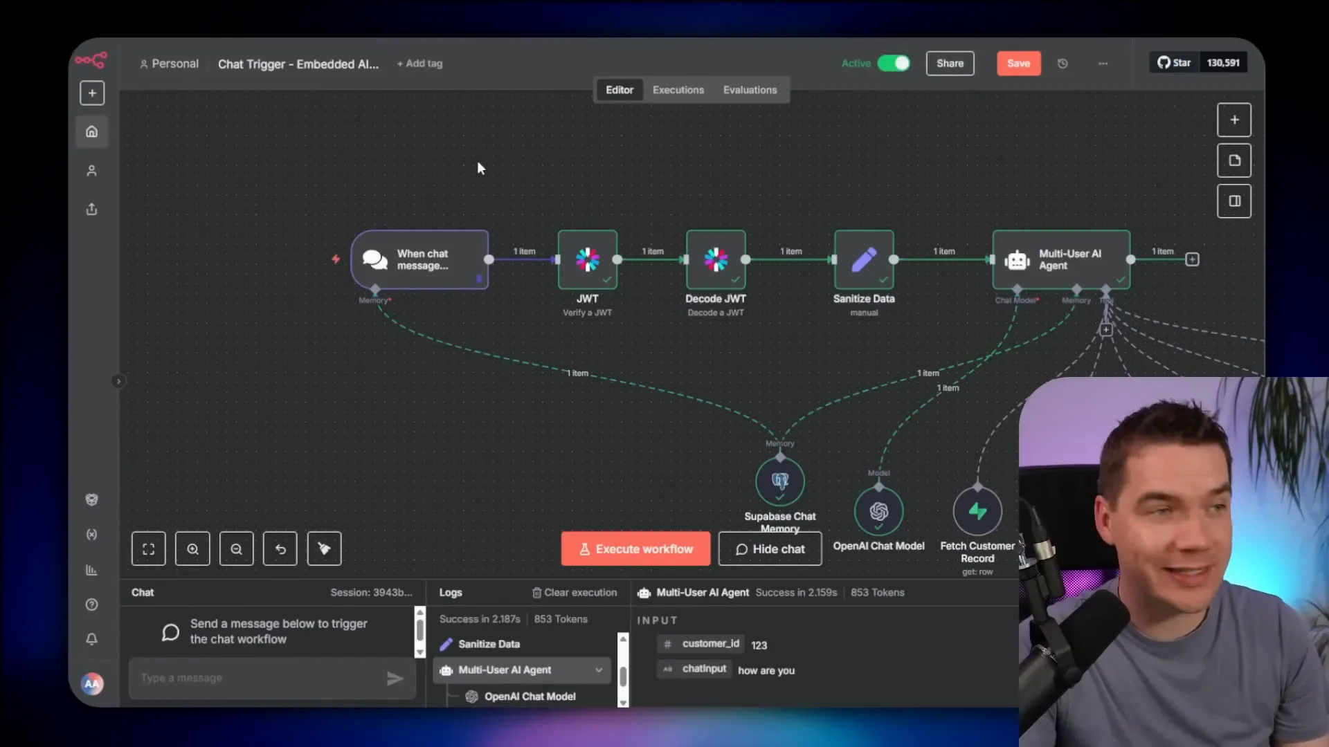Collapse Multi-User AI Agent log entry

599,670
